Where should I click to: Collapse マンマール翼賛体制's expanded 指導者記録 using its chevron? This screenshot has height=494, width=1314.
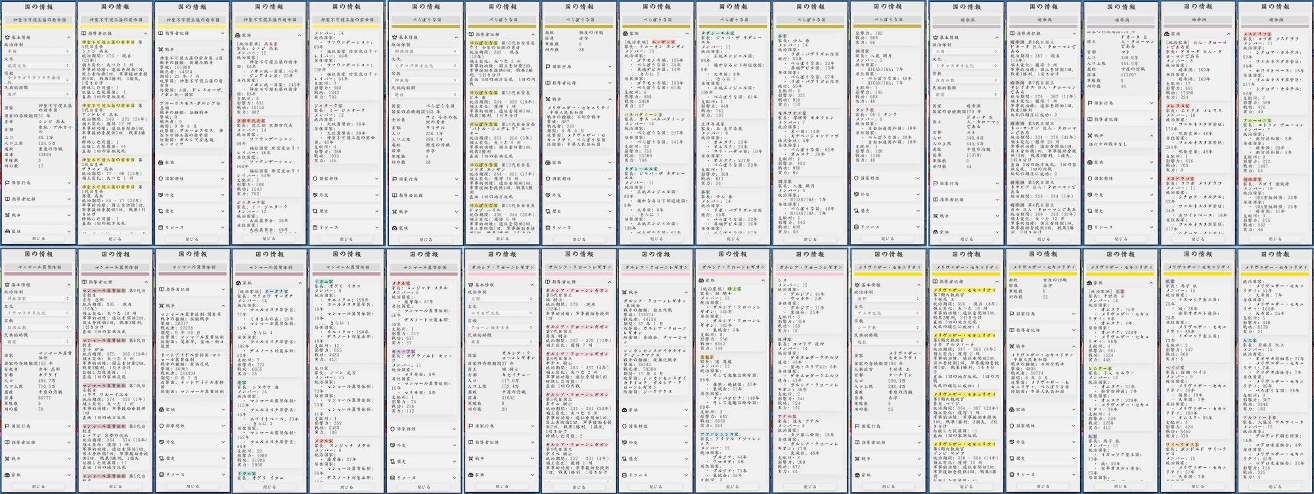(146, 283)
